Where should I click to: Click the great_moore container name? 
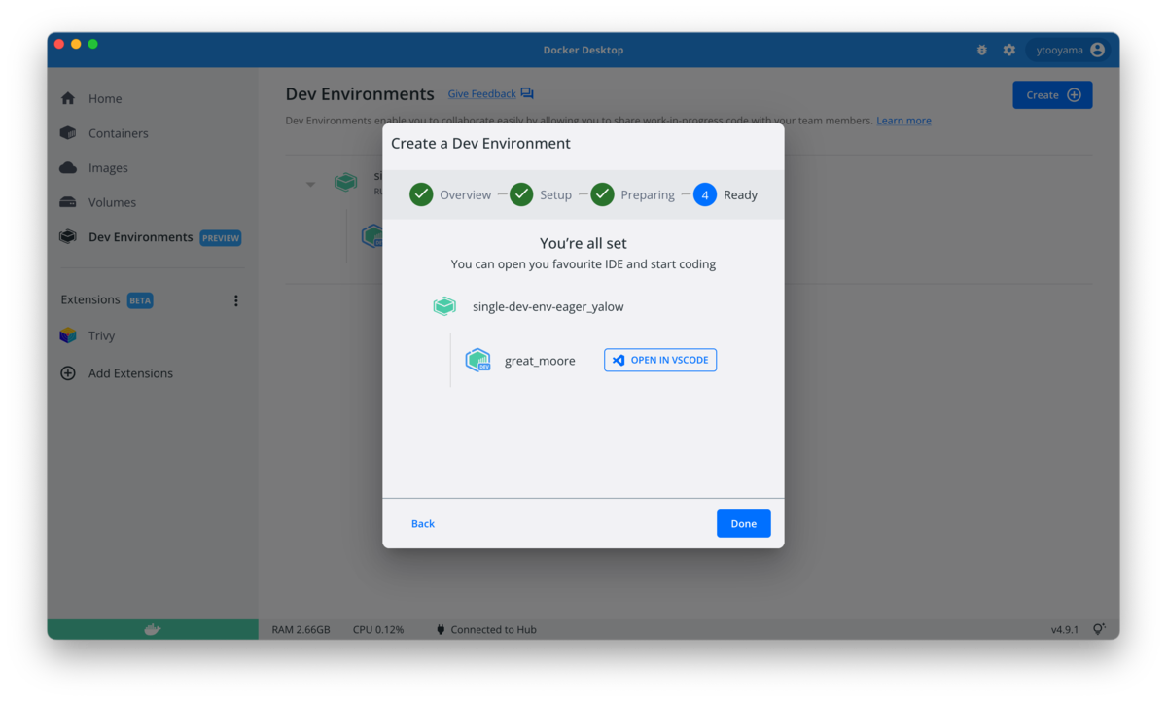coord(540,361)
